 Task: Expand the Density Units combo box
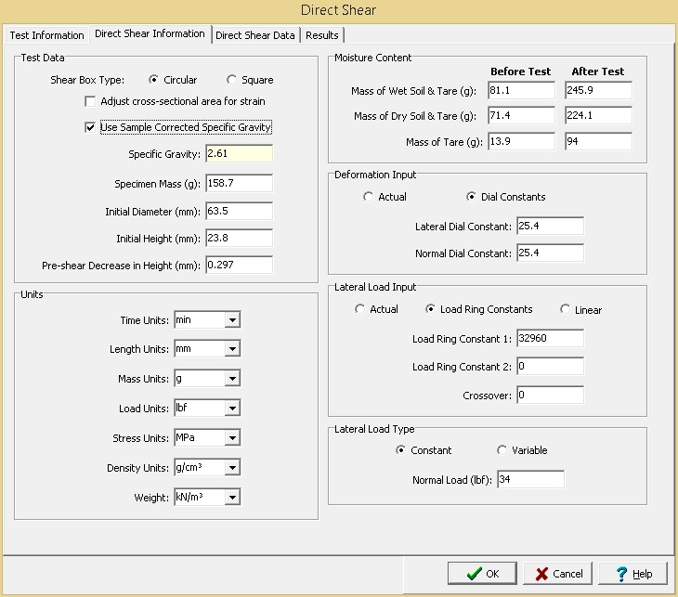(x=232, y=468)
